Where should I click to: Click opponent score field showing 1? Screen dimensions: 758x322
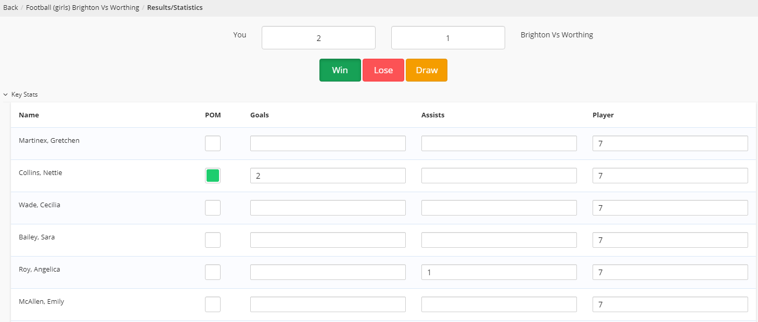point(448,38)
